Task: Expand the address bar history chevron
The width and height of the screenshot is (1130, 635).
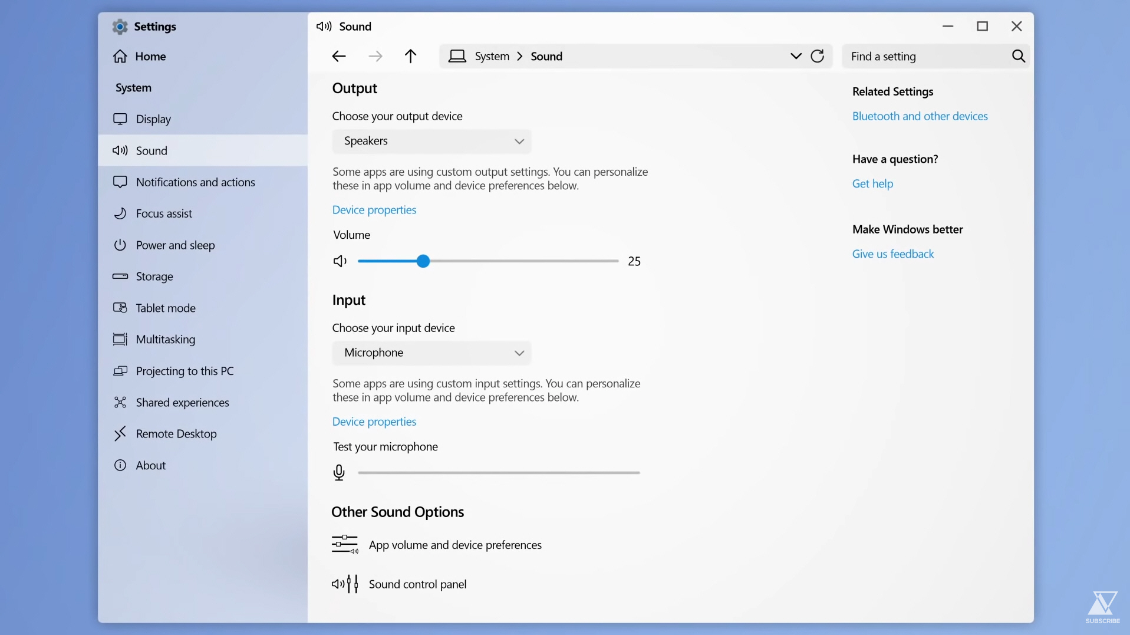Action: pyautogui.click(x=796, y=56)
